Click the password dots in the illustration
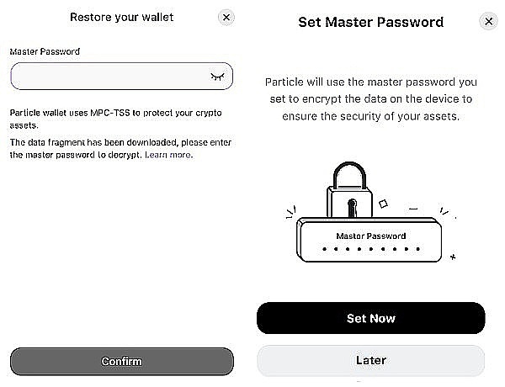505x387 pixels. 370,250
